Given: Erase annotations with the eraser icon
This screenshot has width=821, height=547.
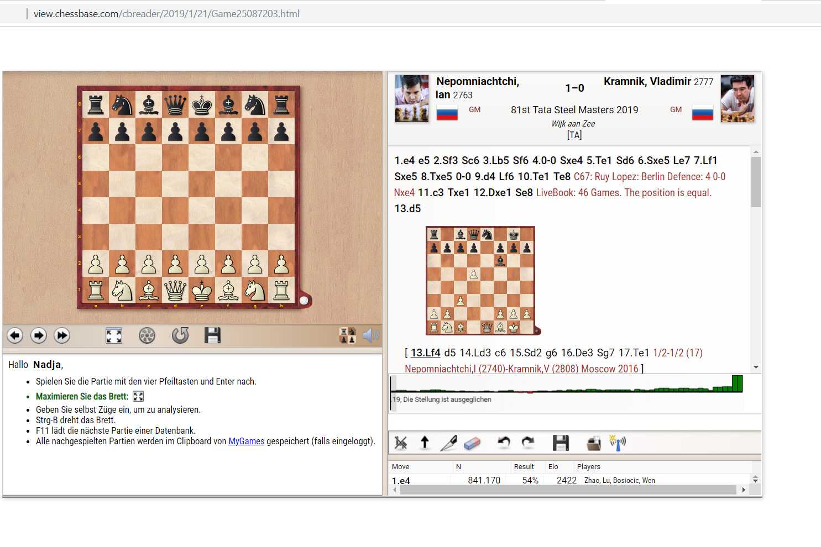Looking at the screenshot, I should pyautogui.click(x=472, y=443).
